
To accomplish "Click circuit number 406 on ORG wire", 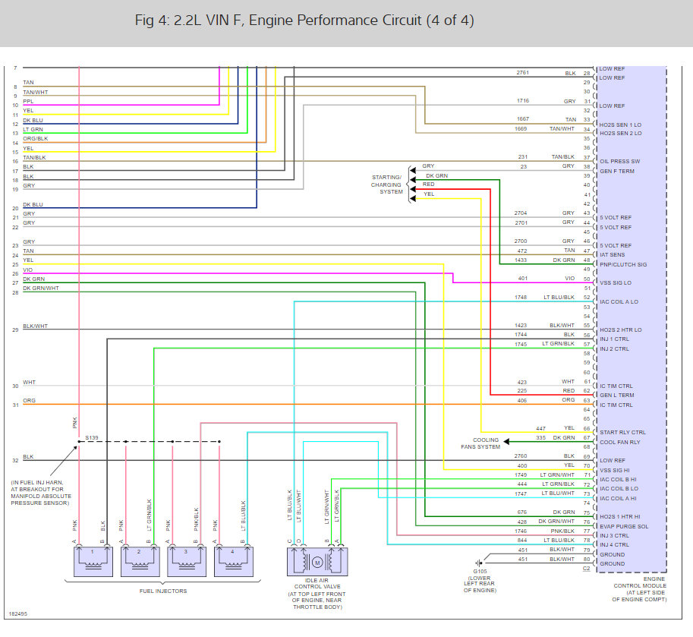I will pyautogui.click(x=522, y=401).
